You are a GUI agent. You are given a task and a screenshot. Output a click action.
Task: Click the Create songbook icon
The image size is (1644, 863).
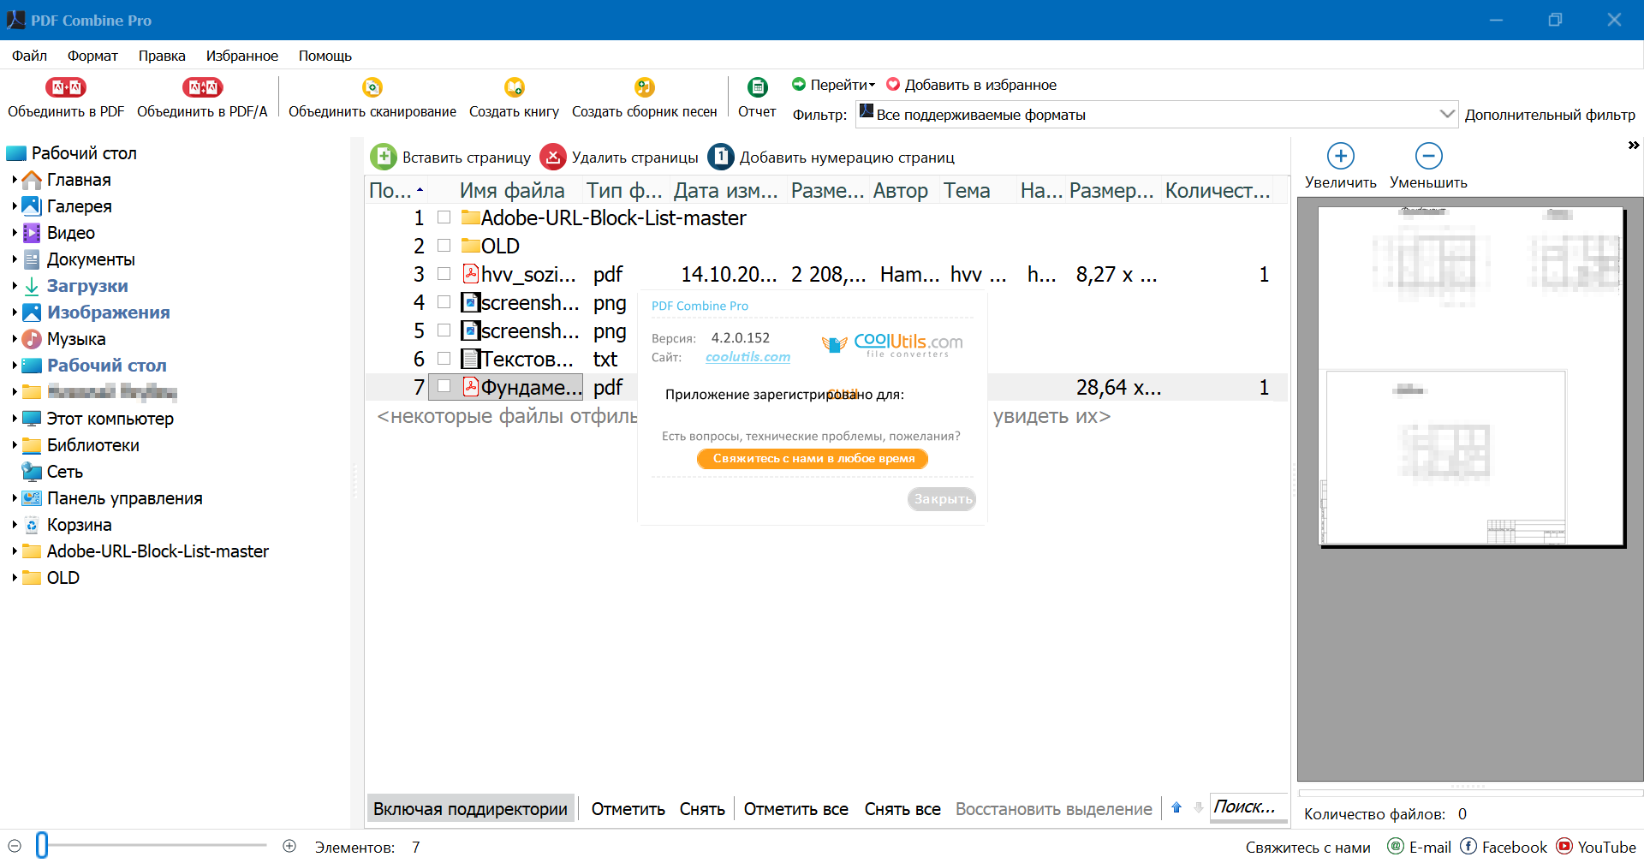pos(644,87)
